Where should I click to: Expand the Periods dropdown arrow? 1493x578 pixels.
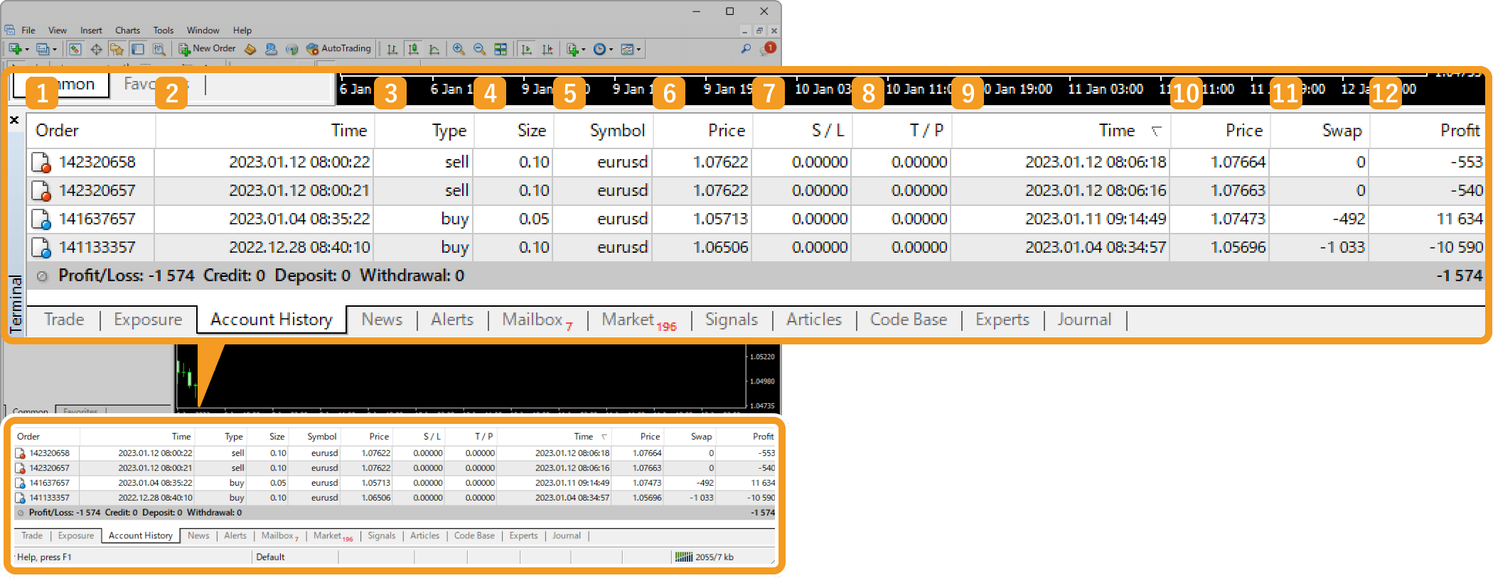click(x=611, y=50)
